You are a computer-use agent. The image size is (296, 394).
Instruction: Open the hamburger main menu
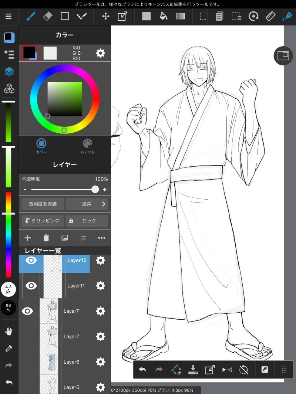coord(9,16)
